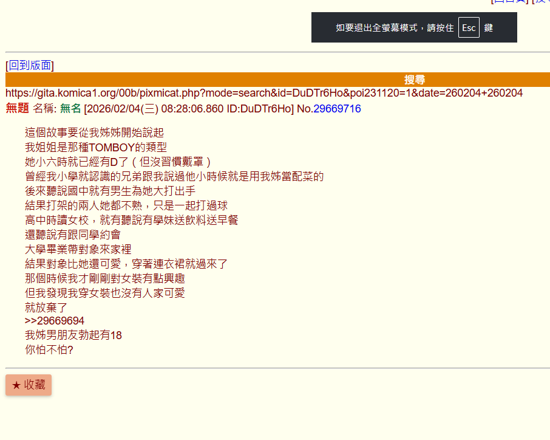Click the line mentioning TOMBOY

point(96,147)
